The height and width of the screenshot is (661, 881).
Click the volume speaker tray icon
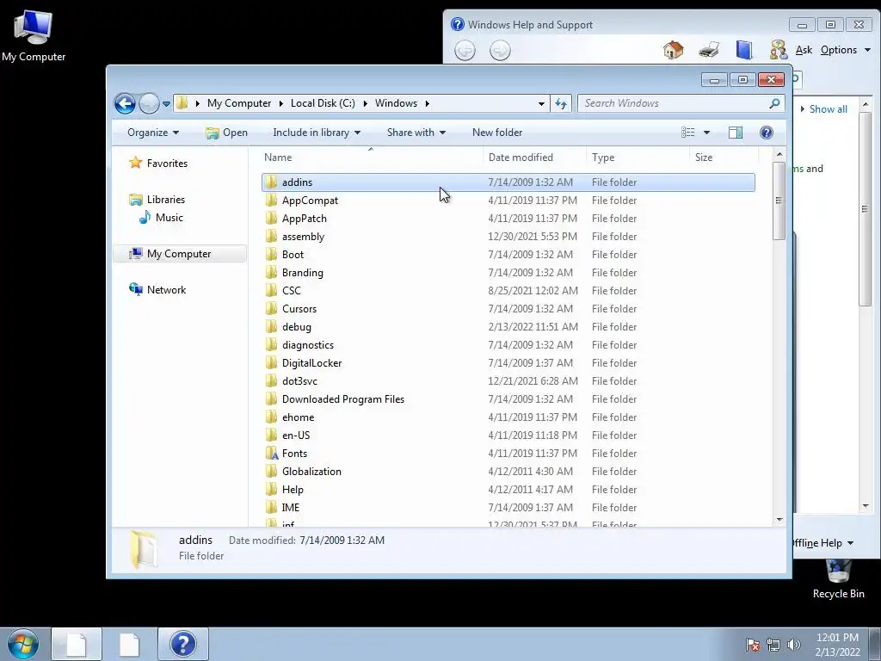[794, 645]
